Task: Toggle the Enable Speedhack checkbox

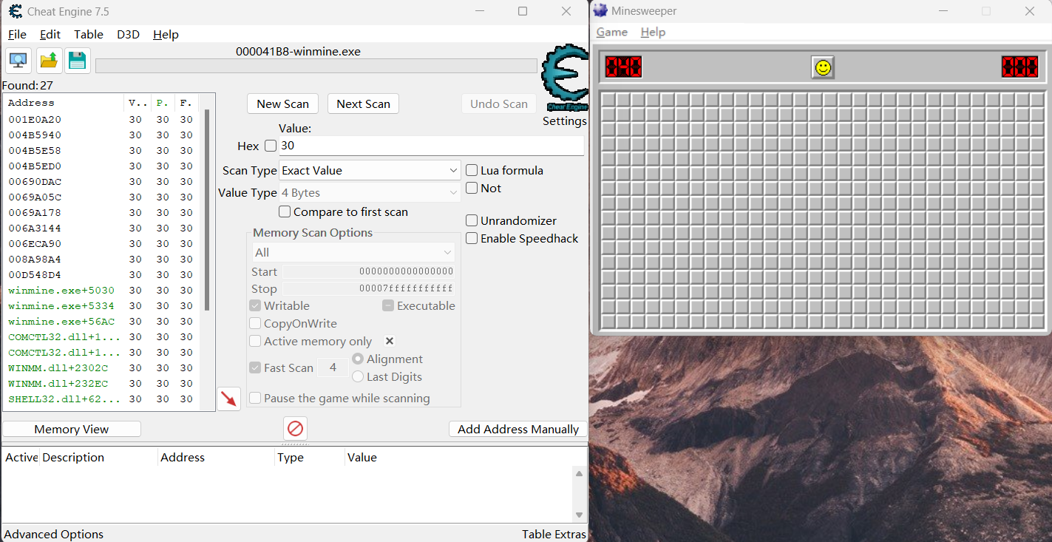Action: click(x=472, y=238)
